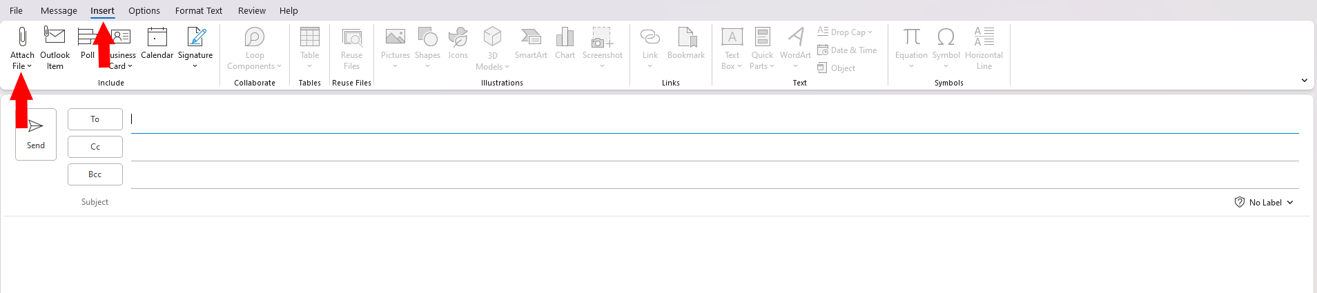Click the Send button
This screenshot has height=293, width=1317.
coord(36,134)
